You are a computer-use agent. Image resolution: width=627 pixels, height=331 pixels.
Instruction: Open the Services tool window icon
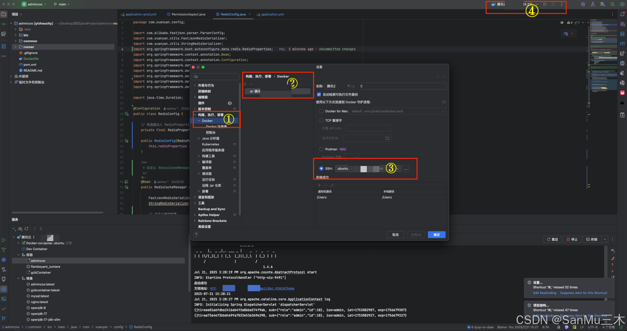click(4, 289)
